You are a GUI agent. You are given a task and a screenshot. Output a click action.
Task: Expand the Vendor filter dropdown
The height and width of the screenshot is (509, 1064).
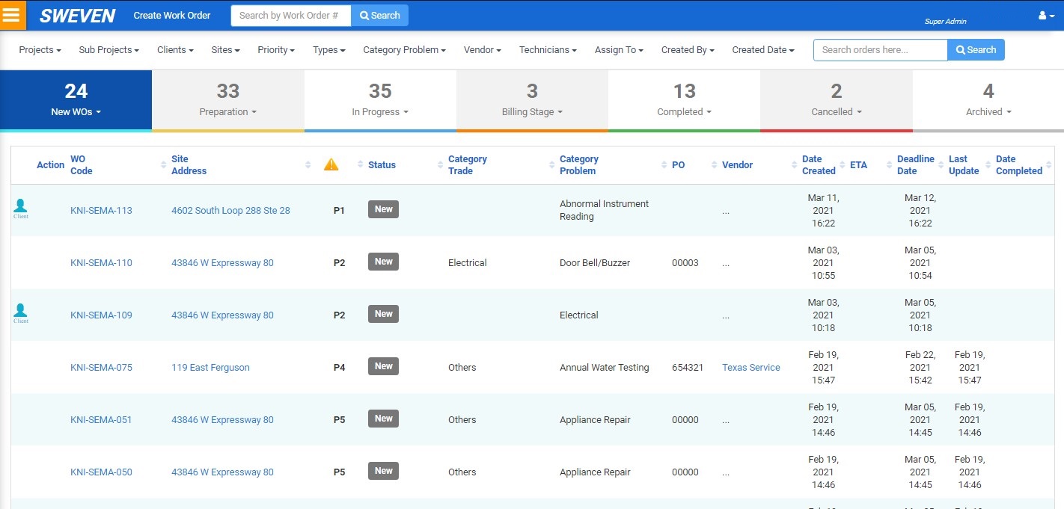tap(483, 50)
